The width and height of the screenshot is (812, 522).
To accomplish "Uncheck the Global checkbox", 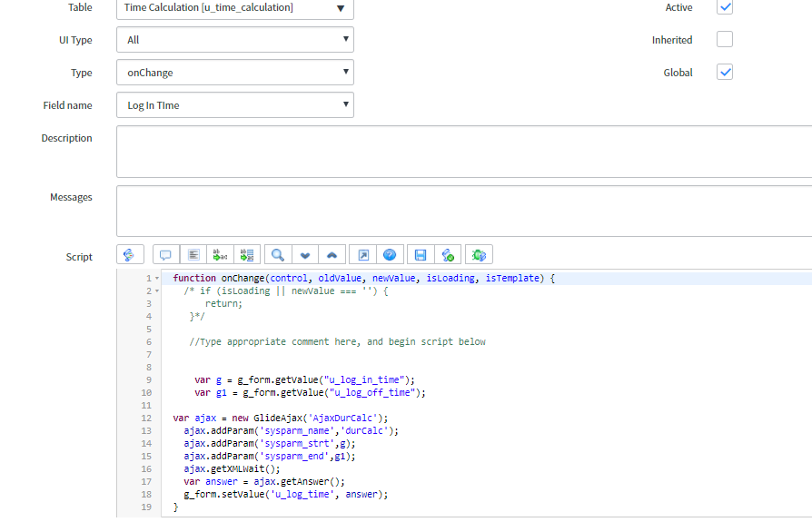I will click(x=725, y=72).
